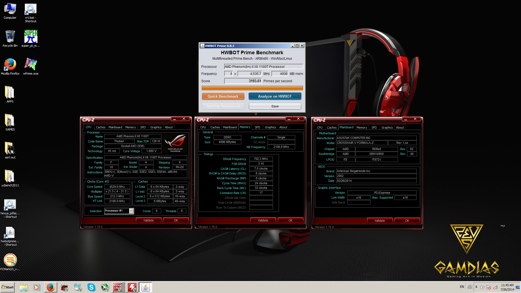The width and height of the screenshot is (521, 293).
Task: Click Validate in the CPU tab window
Action: [148, 220]
